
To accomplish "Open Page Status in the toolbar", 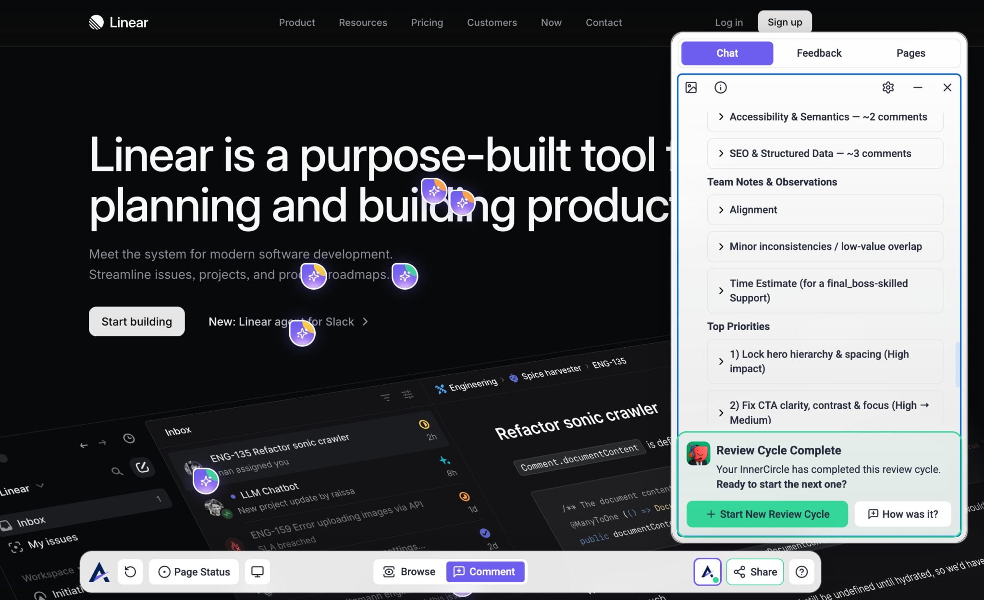I will point(194,572).
